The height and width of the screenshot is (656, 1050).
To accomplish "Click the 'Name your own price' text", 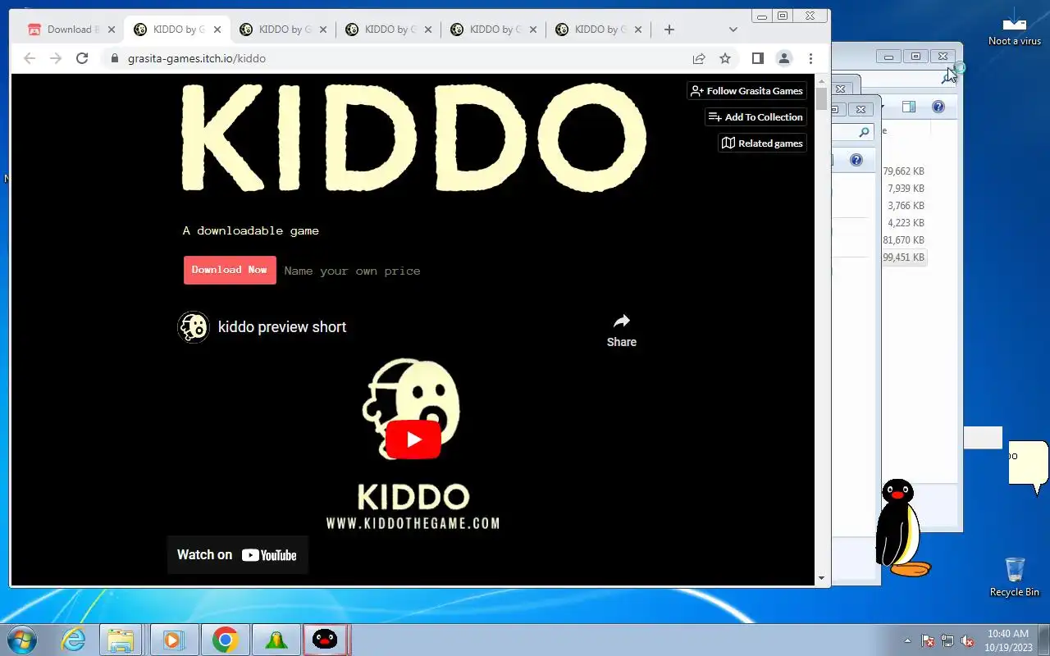I will (x=353, y=271).
